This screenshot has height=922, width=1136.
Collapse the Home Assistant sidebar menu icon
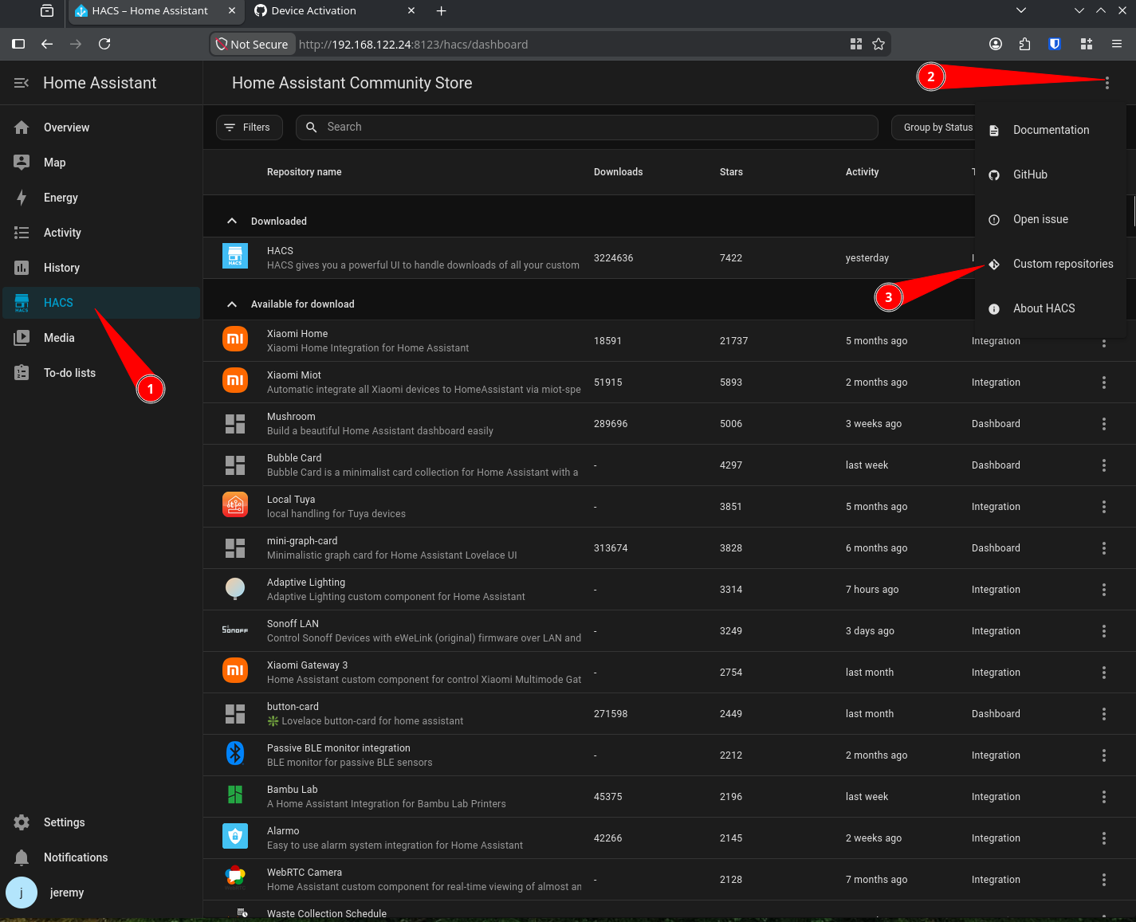point(22,83)
